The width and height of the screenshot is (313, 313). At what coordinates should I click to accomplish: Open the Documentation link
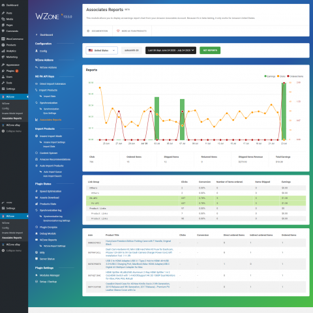97,31
